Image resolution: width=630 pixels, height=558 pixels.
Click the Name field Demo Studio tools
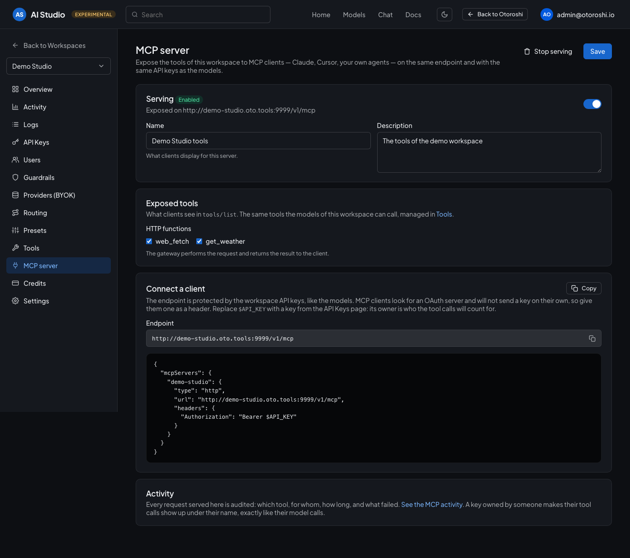[258, 141]
